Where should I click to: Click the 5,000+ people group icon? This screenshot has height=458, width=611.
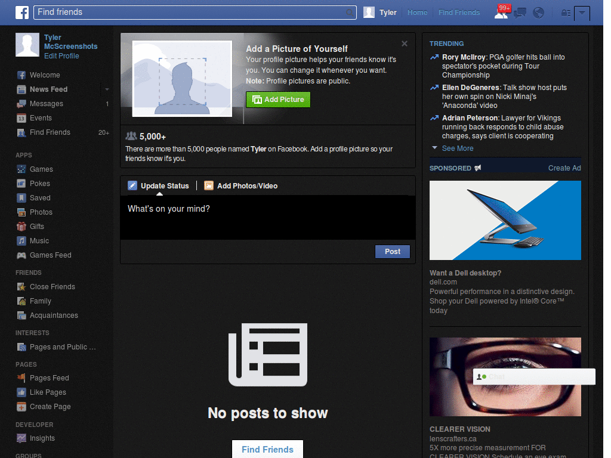(131, 136)
